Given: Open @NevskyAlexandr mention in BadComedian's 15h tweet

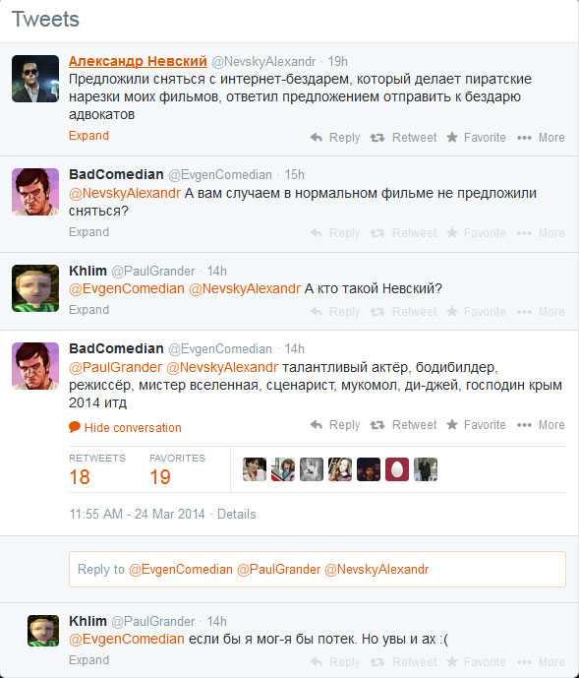Looking at the screenshot, I should tap(125, 193).
